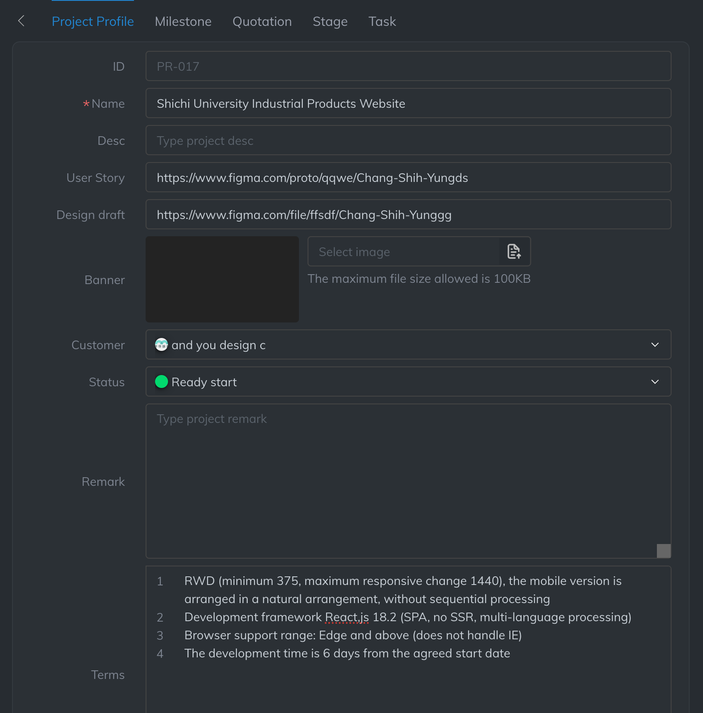Click the project Name input field
The height and width of the screenshot is (713, 703).
point(408,103)
